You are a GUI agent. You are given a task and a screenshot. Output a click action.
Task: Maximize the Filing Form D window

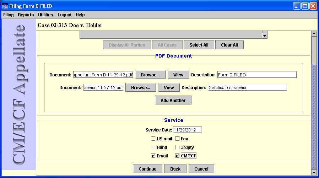305,6
